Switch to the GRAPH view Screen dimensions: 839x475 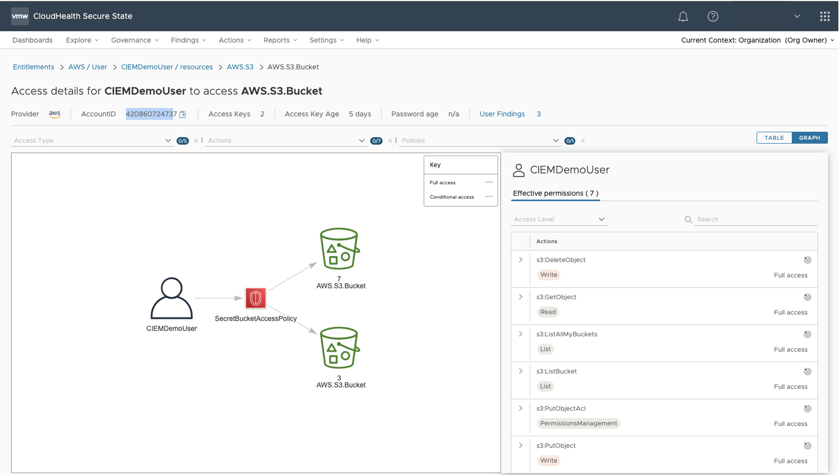click(x=809, y=138)
